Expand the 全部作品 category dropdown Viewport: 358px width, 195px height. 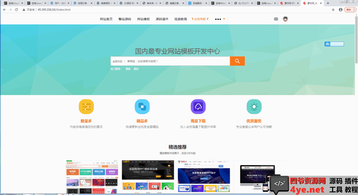[x=119, y=62]
